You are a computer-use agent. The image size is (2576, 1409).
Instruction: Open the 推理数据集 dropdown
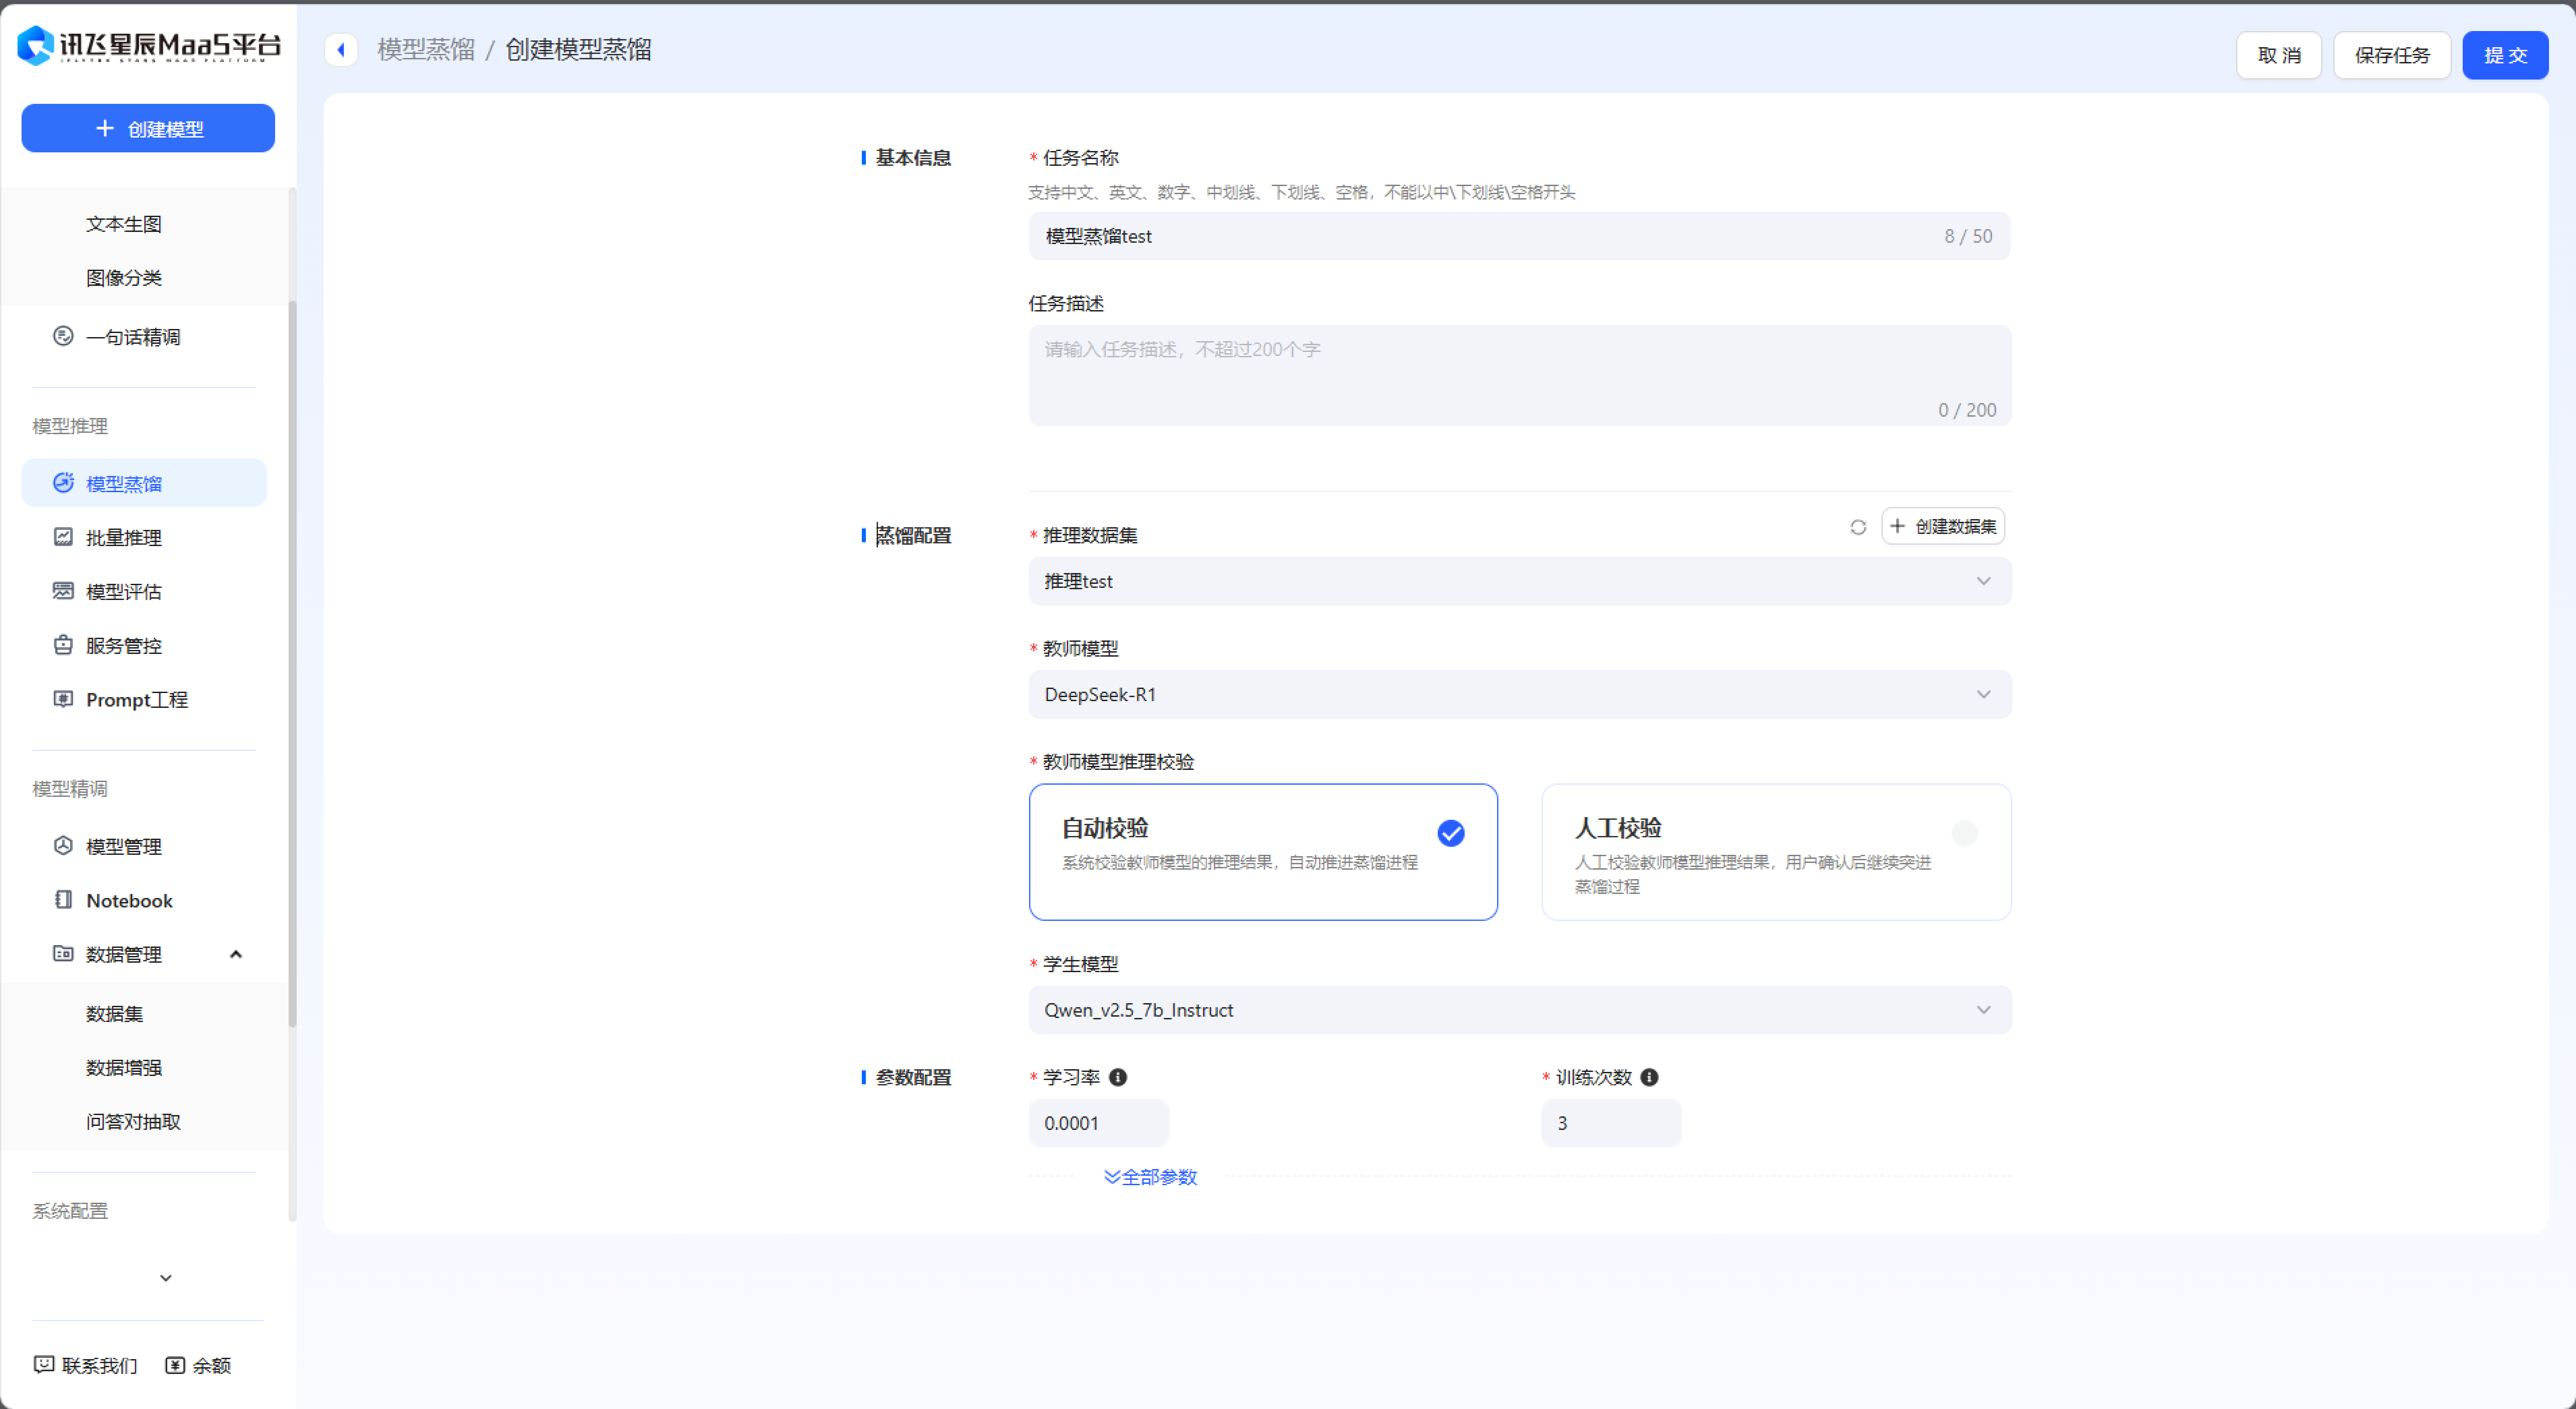(x=1520, y=581)
